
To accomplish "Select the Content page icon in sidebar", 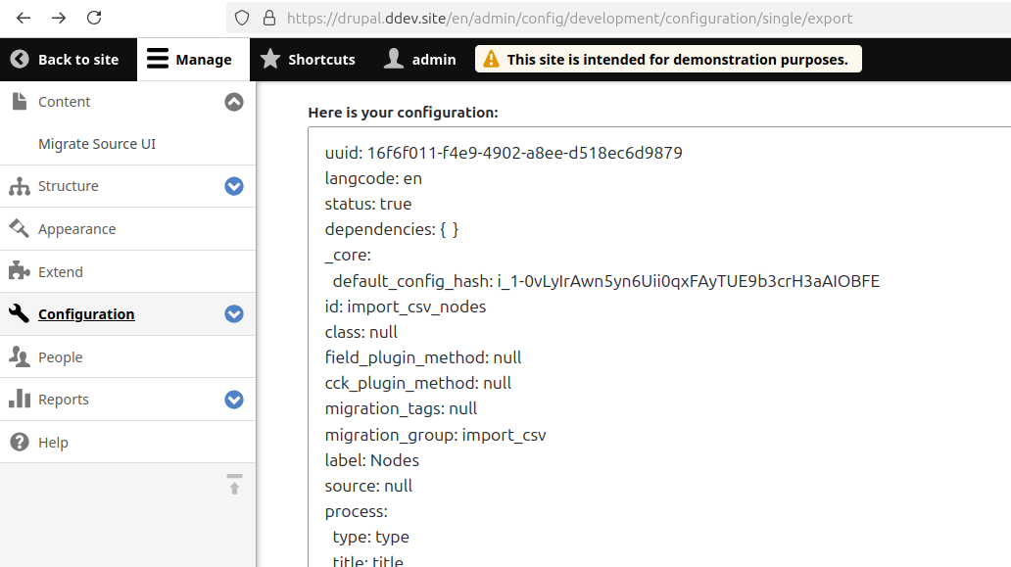I will (20, 101).
